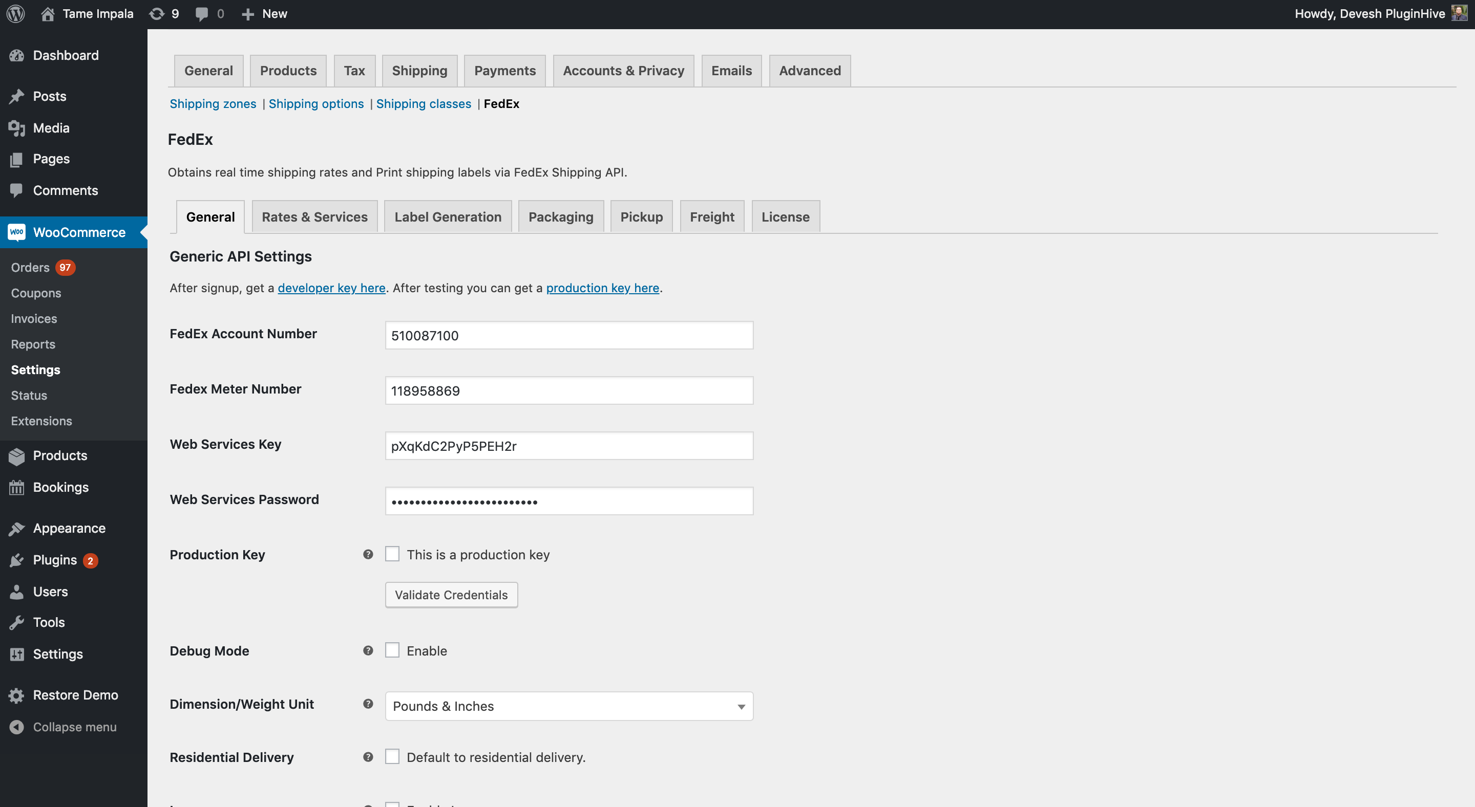This screenshot has width=1475, height=807.
Task: Open Coupons in WooCommerce submenu
Action: 36,293
